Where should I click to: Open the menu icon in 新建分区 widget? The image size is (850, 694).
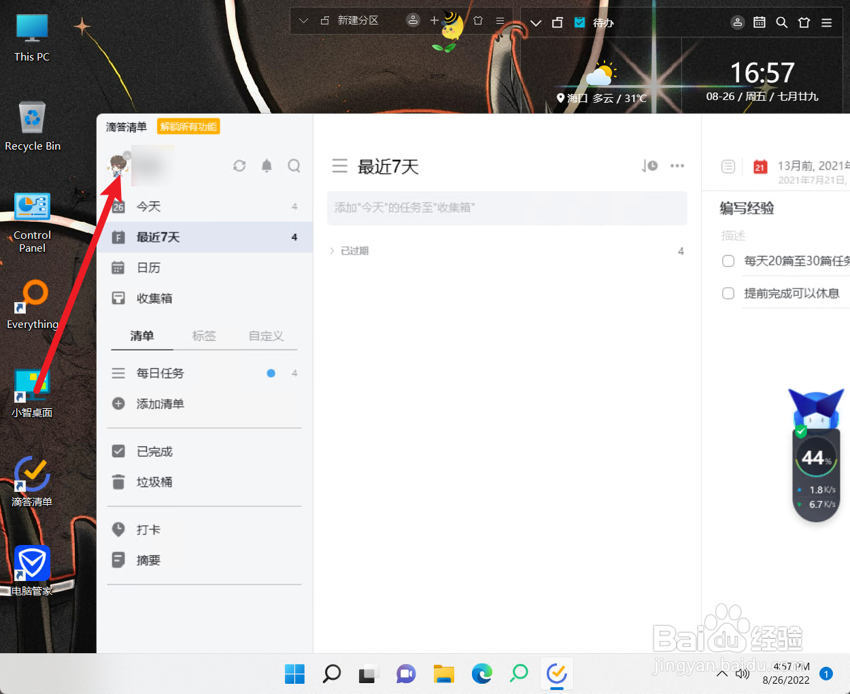500,20
